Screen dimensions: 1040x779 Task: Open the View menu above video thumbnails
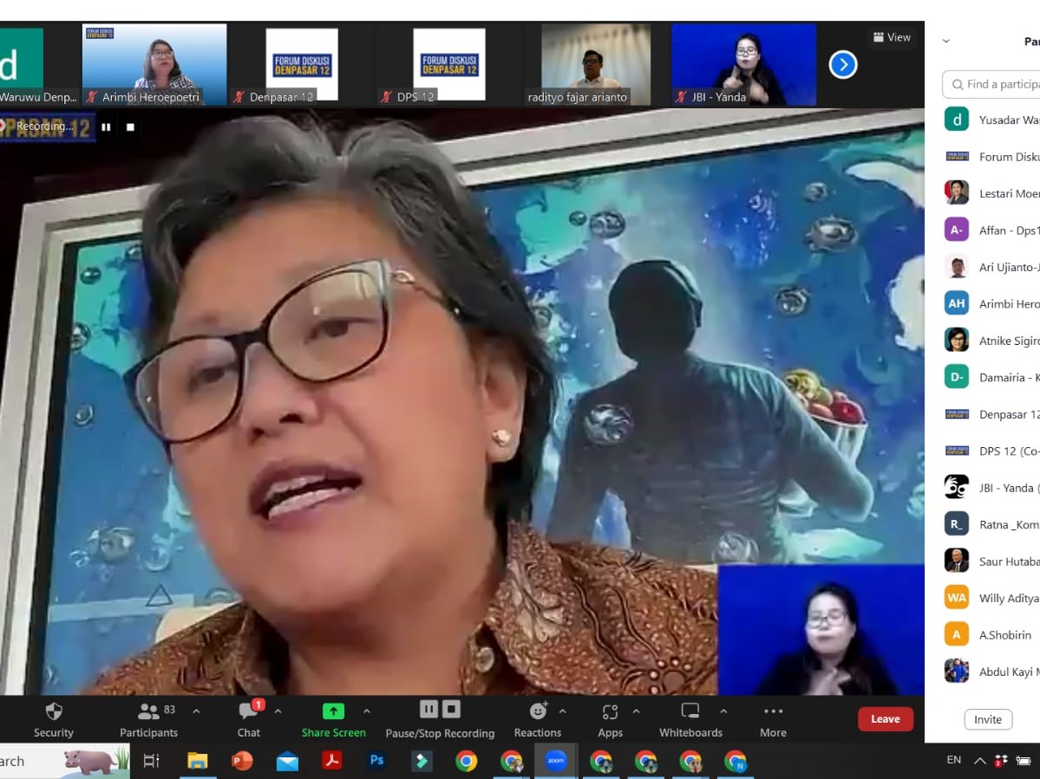click(892, 37)
